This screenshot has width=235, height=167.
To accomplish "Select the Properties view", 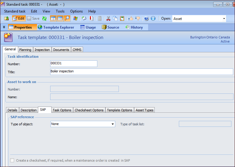I will tap(22, 27).
